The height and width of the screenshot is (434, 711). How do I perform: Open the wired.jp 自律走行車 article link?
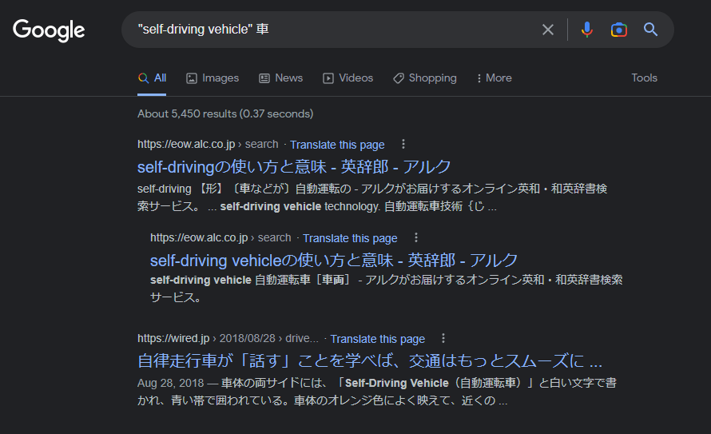coord(370,361)
